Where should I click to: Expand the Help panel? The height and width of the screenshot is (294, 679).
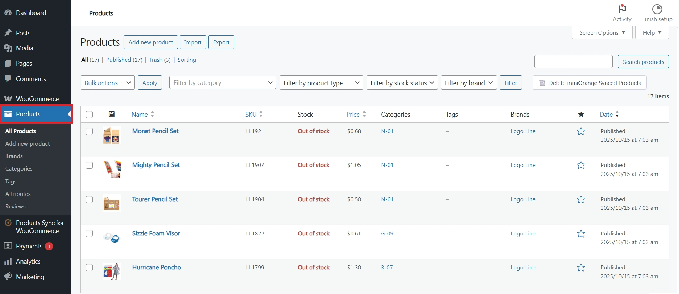click(x=652, y=32)
